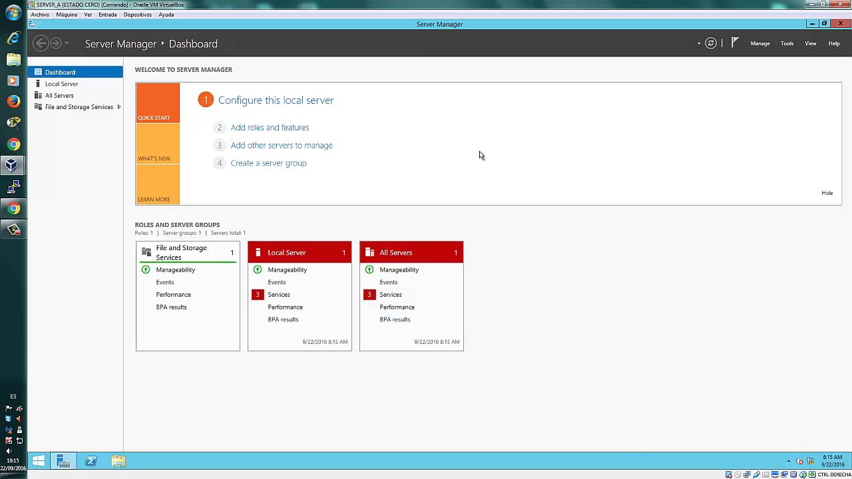Open the Manage menu

click(760, 43)
